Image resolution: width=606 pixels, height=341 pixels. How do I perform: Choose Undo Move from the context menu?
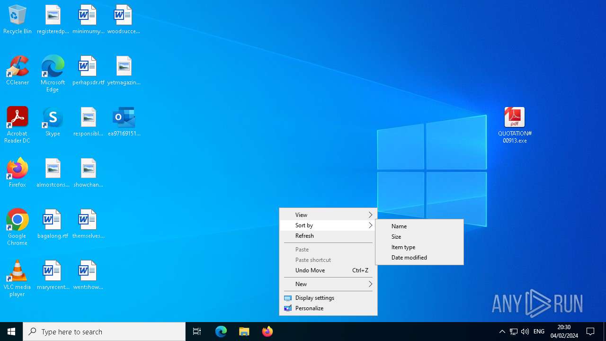[x=328, y=270]
